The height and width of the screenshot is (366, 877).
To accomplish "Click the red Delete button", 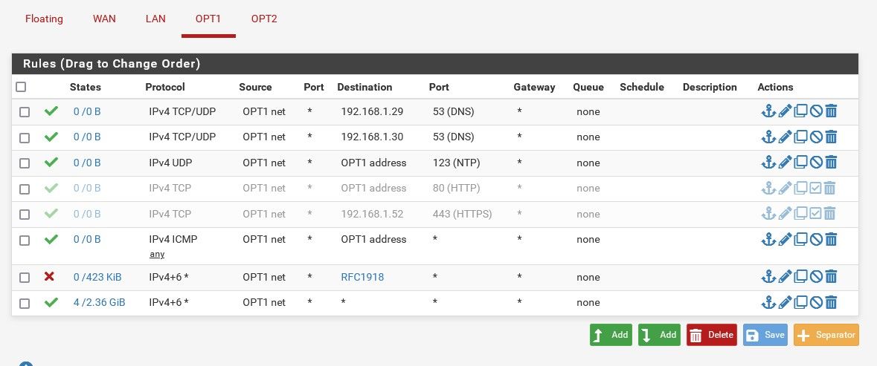I will (x=711, y=335).
